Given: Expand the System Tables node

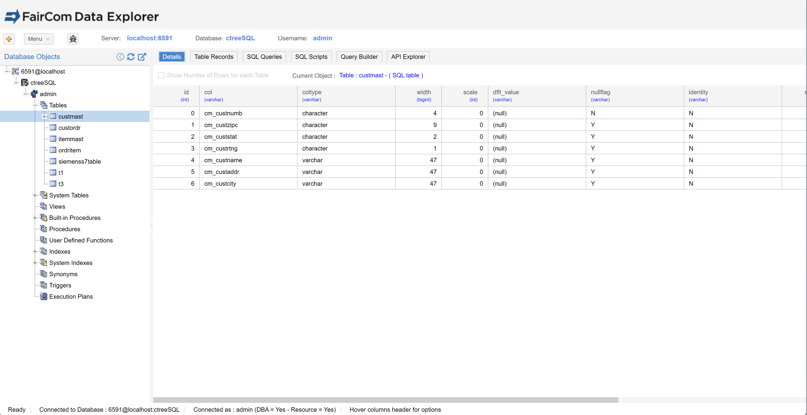Looking at the screenshot, I should (35, 195).
